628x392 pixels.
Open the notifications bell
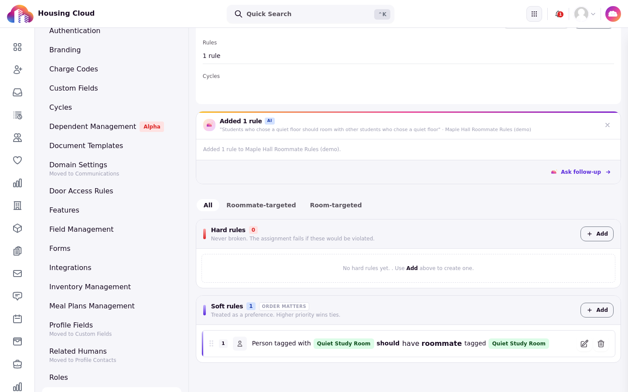point(559,14)
